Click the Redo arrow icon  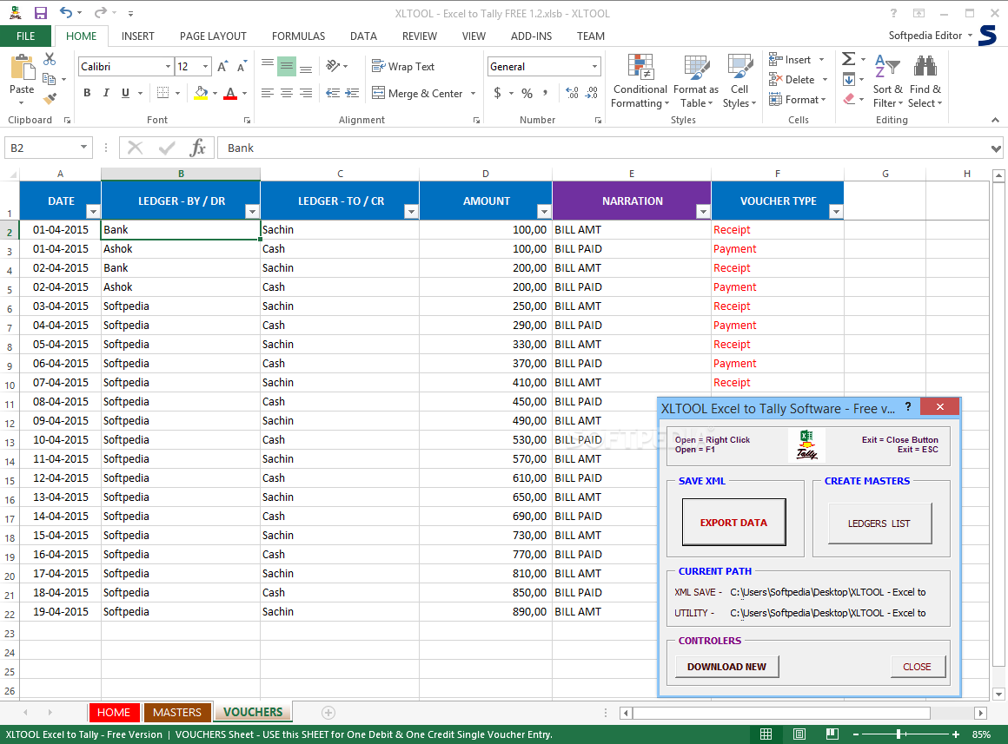(100, 13)
